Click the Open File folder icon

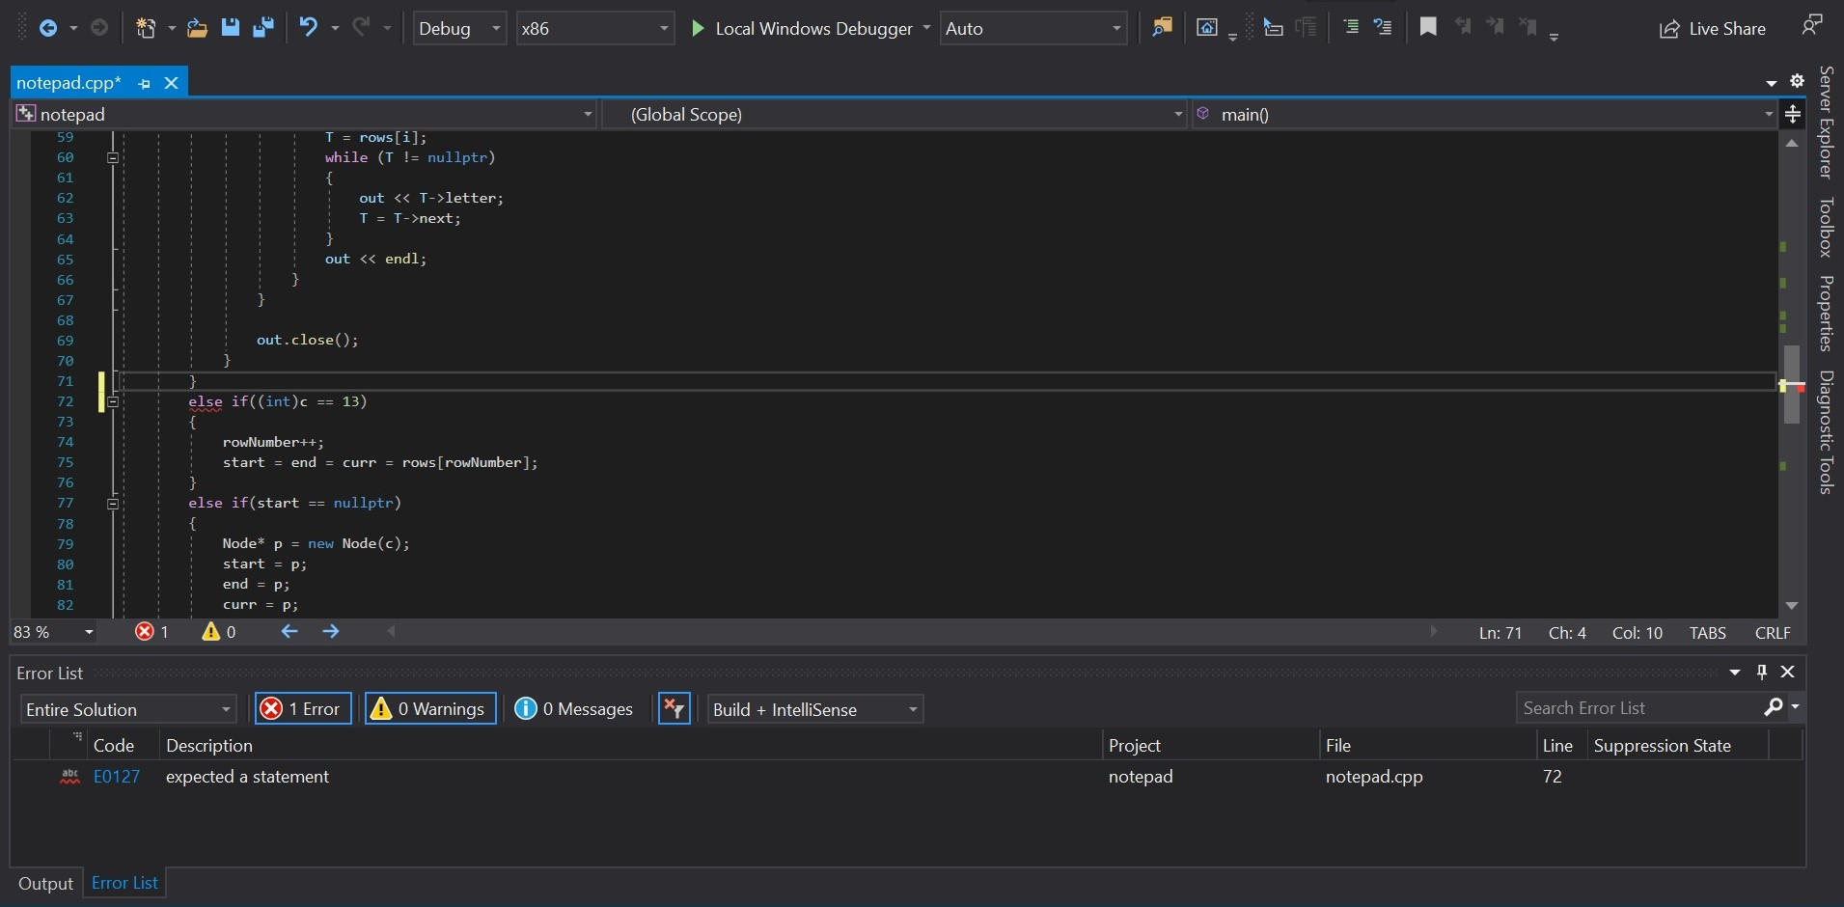[197, 28]
